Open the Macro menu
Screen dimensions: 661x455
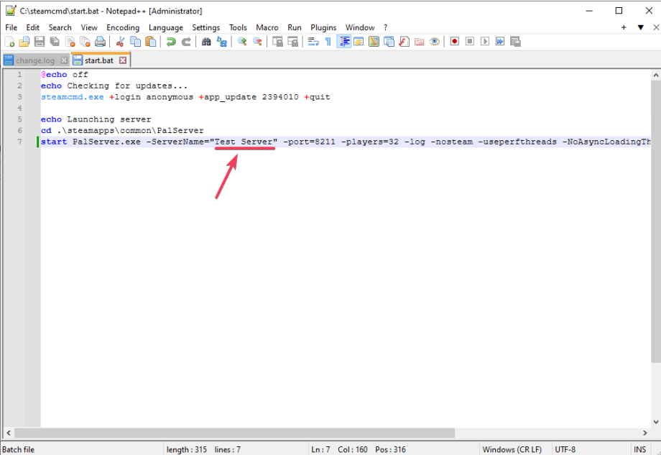[x=267, y=27]
